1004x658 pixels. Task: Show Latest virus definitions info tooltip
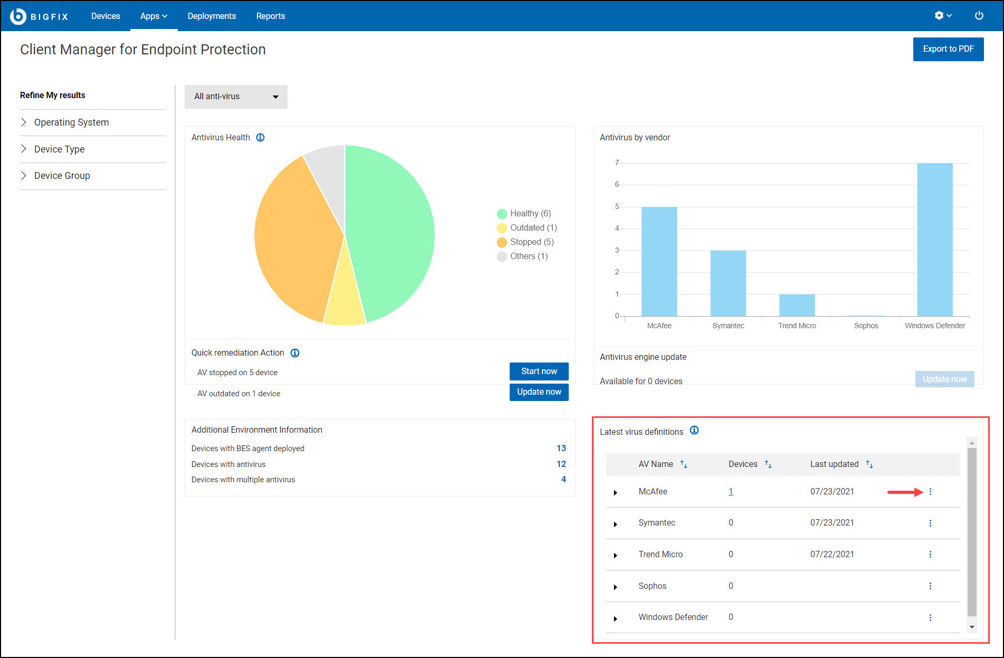pyautogui.click(x=694, y=431)
